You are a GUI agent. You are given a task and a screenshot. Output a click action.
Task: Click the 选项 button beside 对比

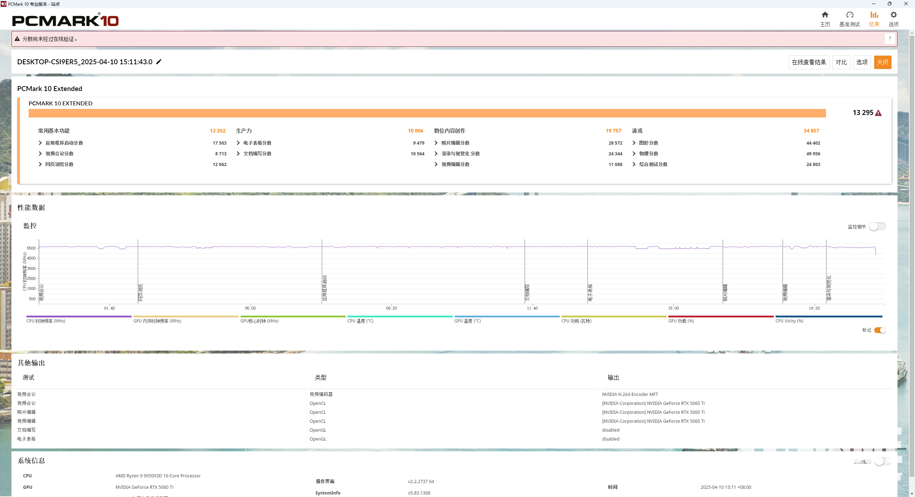(862, 62)
